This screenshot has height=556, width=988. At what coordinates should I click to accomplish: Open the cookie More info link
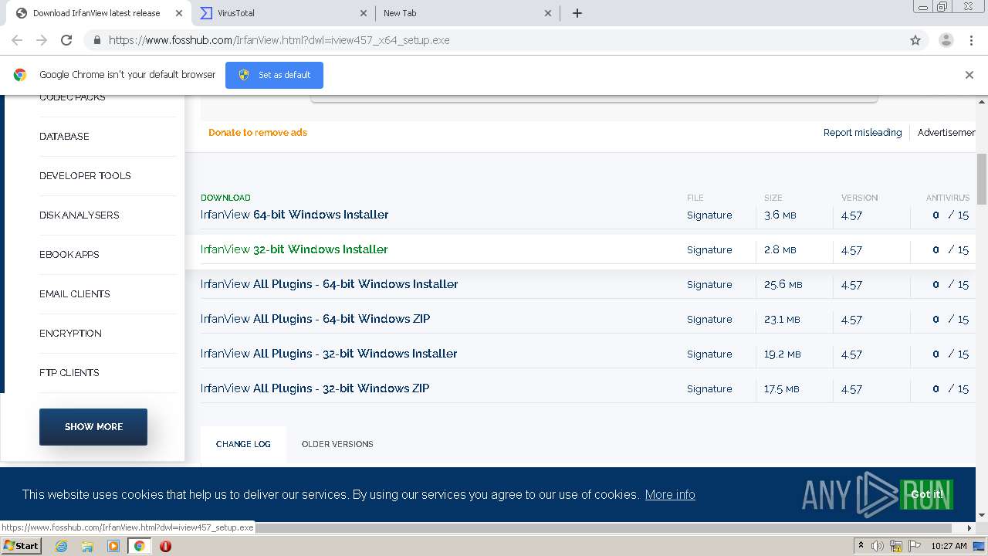tap(670, 494)
